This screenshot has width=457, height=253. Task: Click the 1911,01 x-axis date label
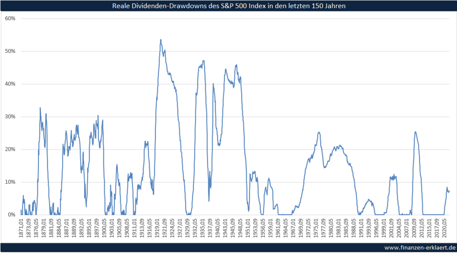click(x=134, y=228)
